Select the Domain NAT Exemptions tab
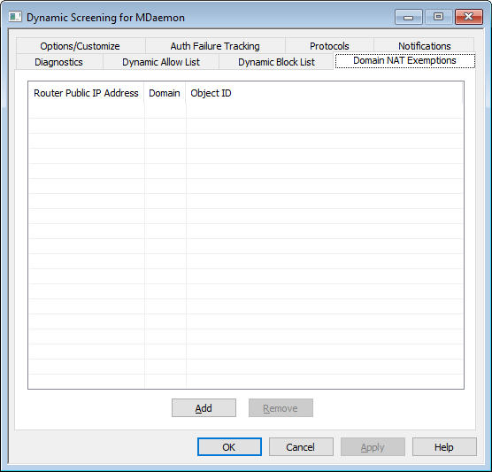The image size is (492, 472). click(404, 60)
